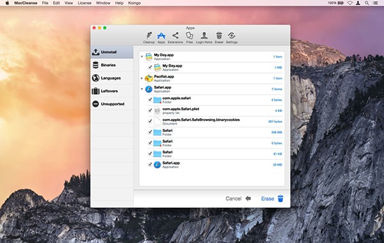The width and height of the screenshot is (384, 243).
Task: Open the Help menu
Action: [x=119, y=3]
